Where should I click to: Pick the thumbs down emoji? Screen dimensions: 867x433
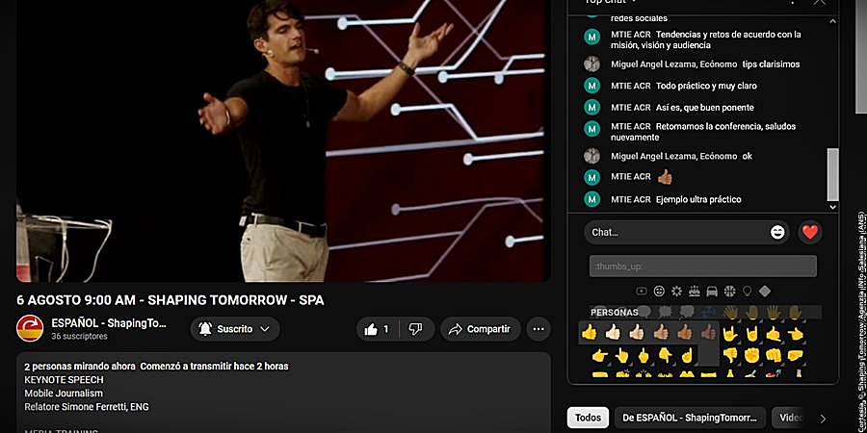tap(730, 354)
